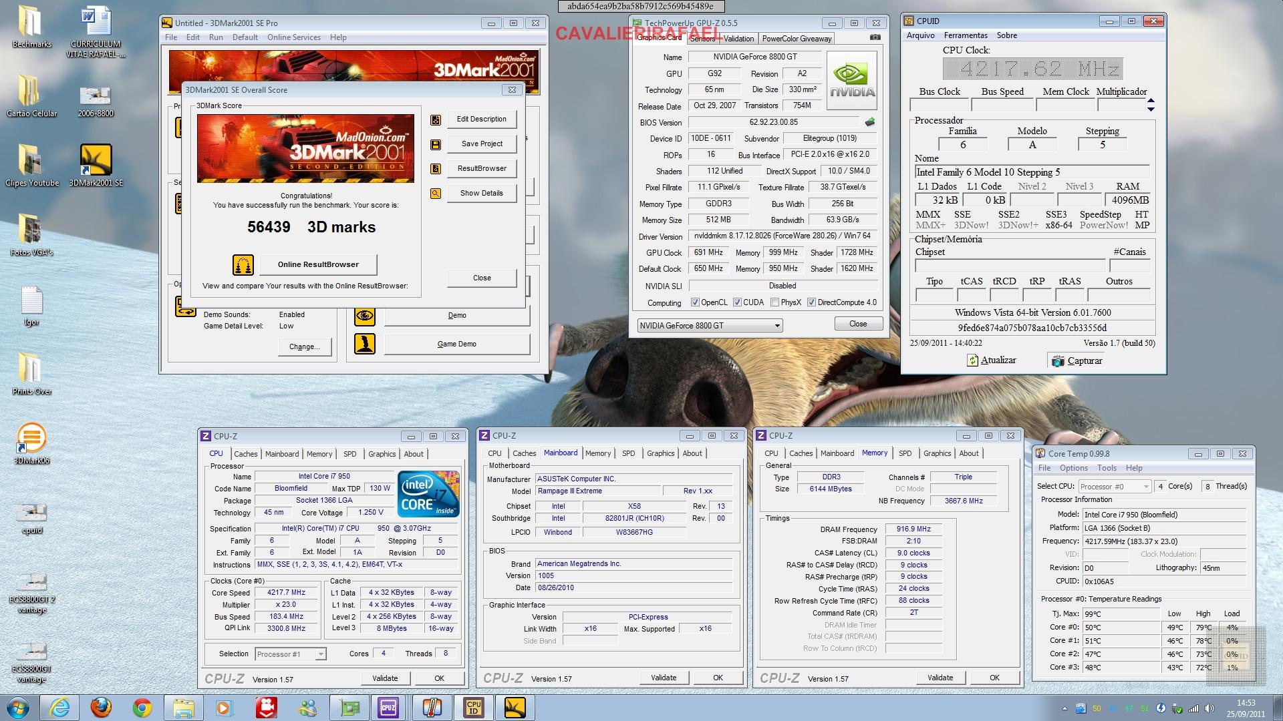Viewport: 1283px width, 721px height.
Task: Open the cpuid desktop image file
Action: click(31, 519)
